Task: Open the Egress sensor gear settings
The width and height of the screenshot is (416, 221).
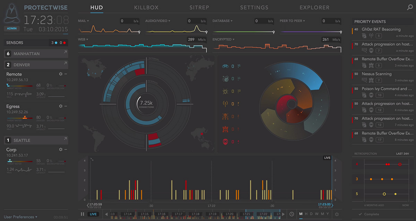Action: (61, 106)
